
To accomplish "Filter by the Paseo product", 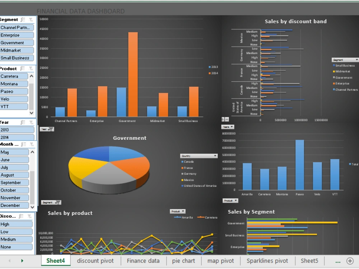I will 14,91.
